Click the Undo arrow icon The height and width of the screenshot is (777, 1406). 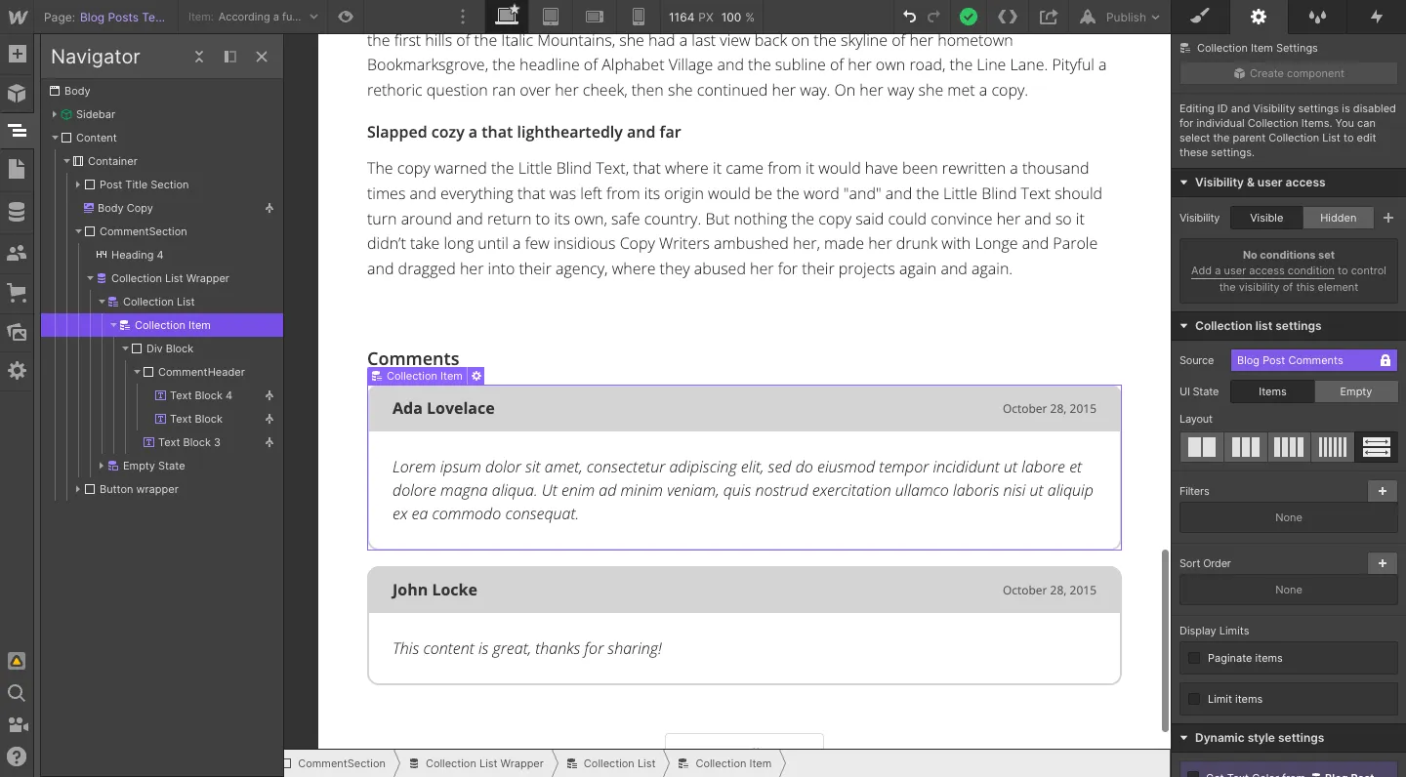coord(910,17)
